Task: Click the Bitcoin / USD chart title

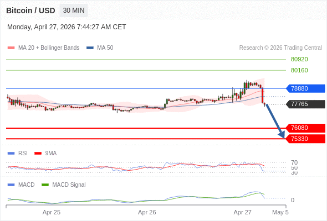Action: (30, 10)
